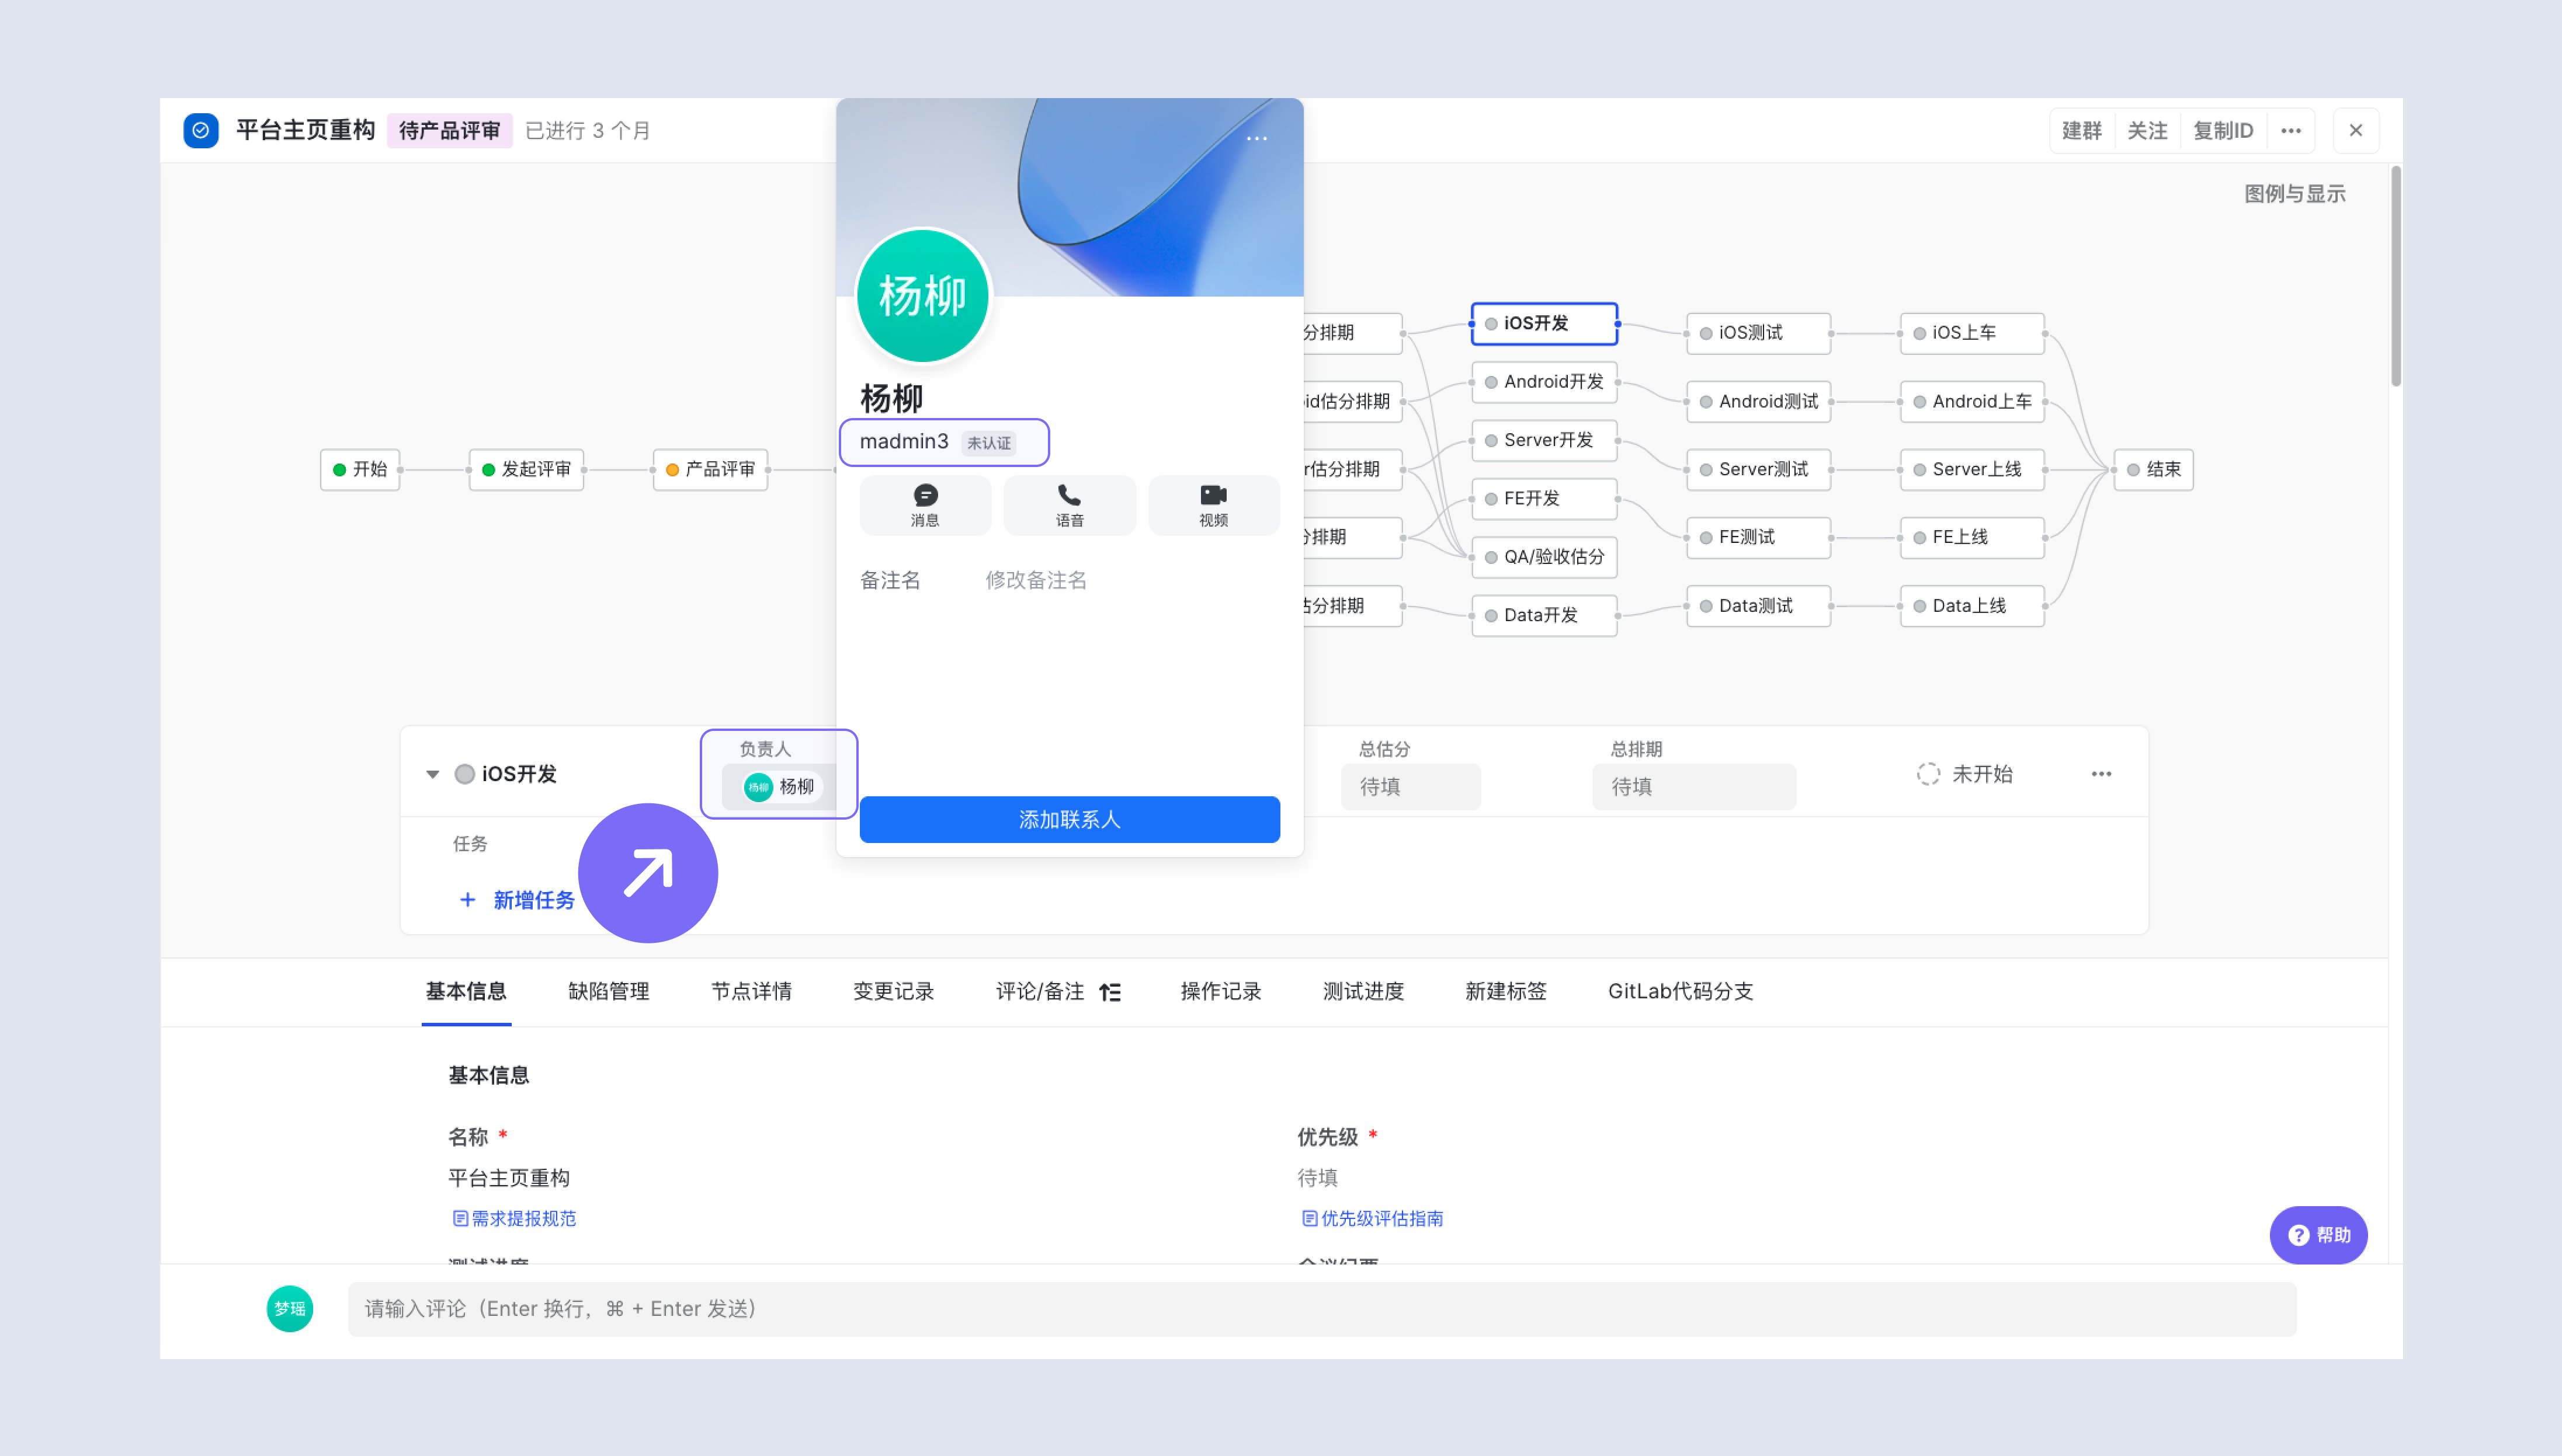
Task: Click the 梦瑶 avatar beside comment box
Action: point(290,1308)
